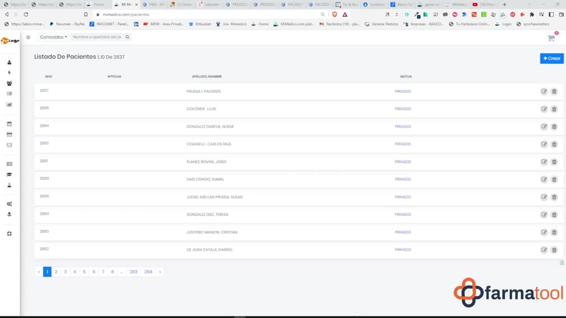Click the NHC column header

pos(49,76)
